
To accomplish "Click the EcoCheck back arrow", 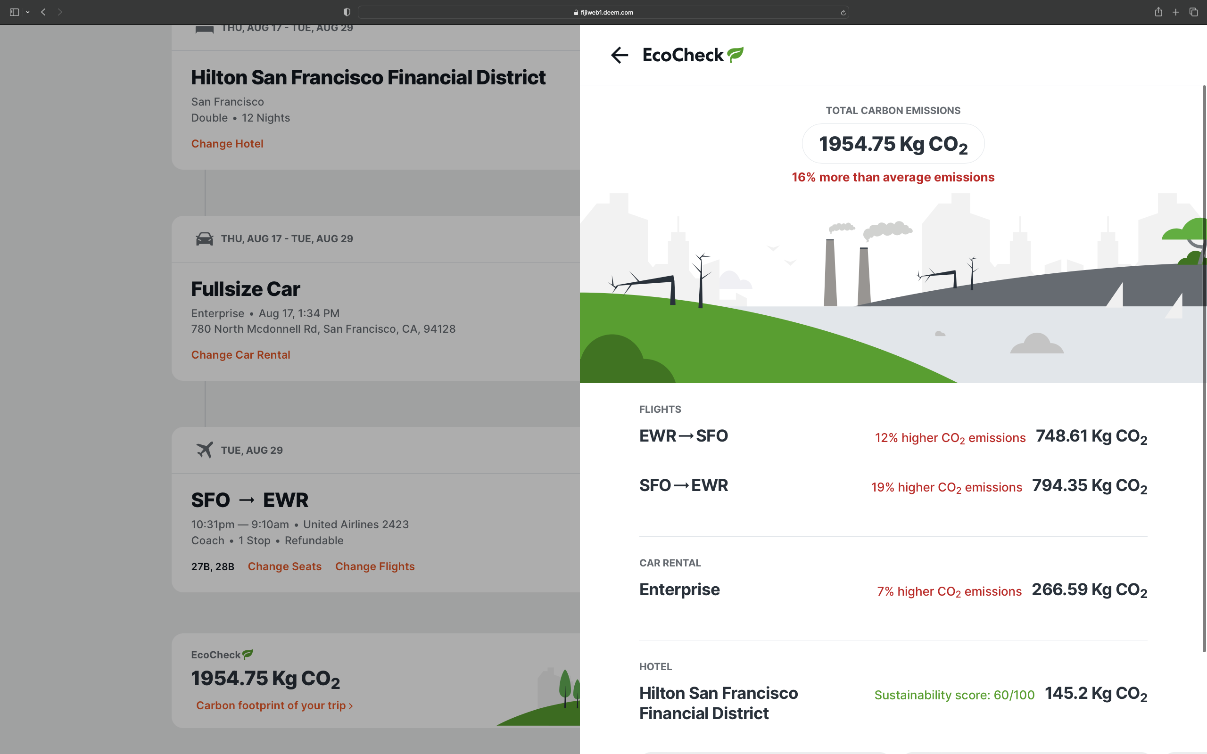I will click(x=619, y=55).
